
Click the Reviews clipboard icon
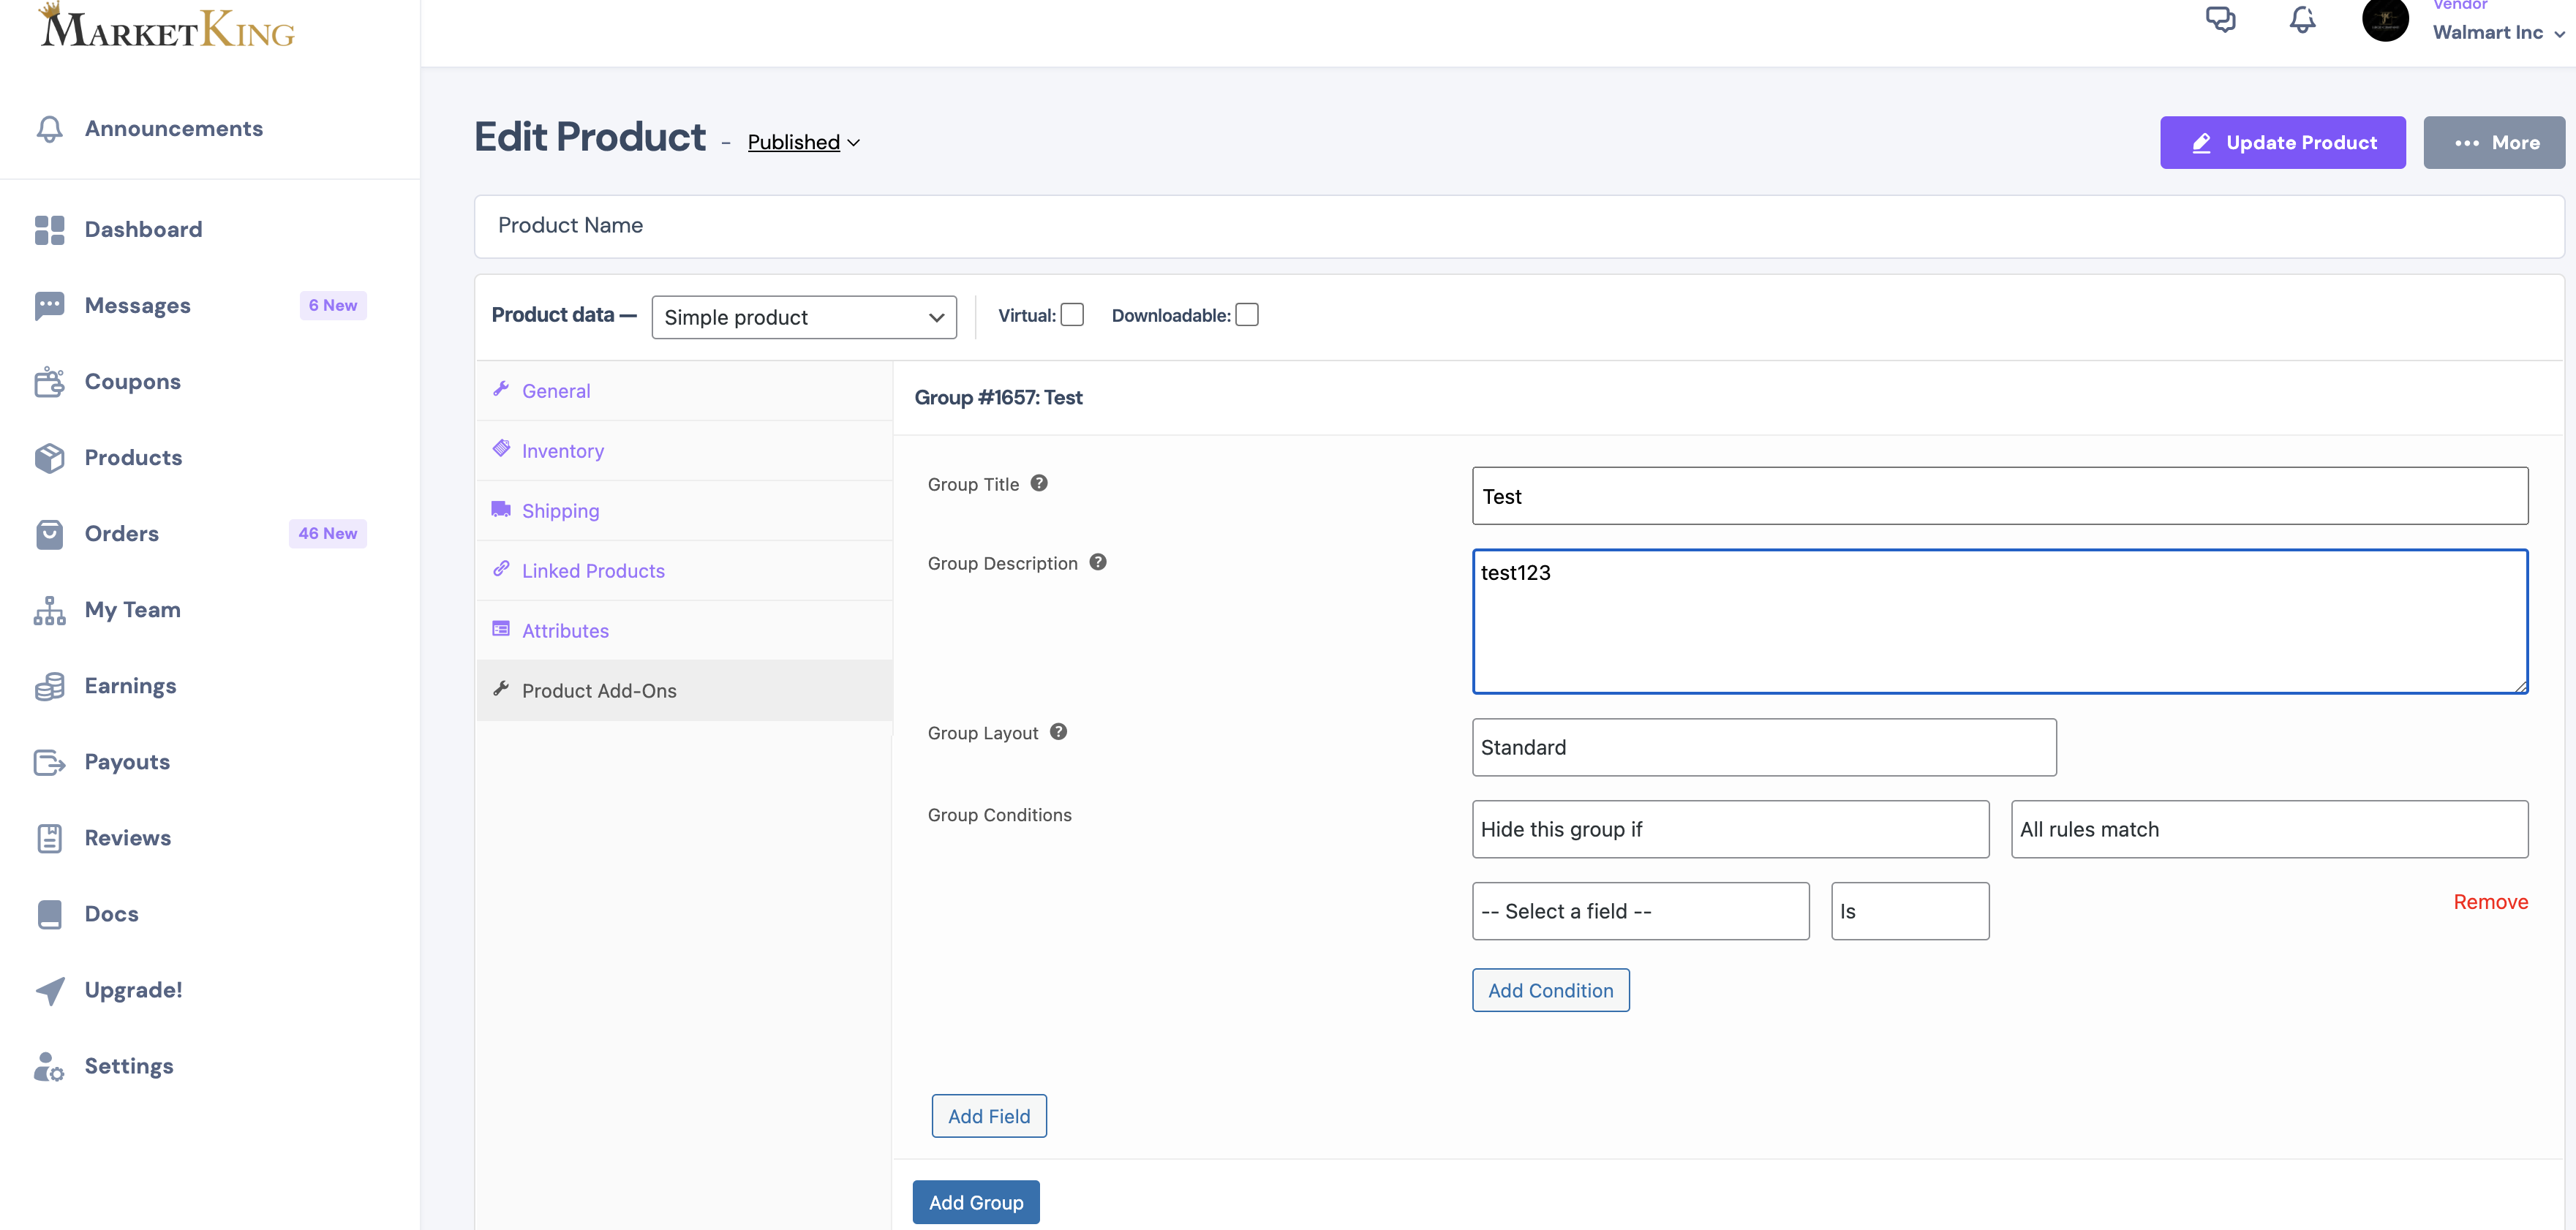coord(49,838)
